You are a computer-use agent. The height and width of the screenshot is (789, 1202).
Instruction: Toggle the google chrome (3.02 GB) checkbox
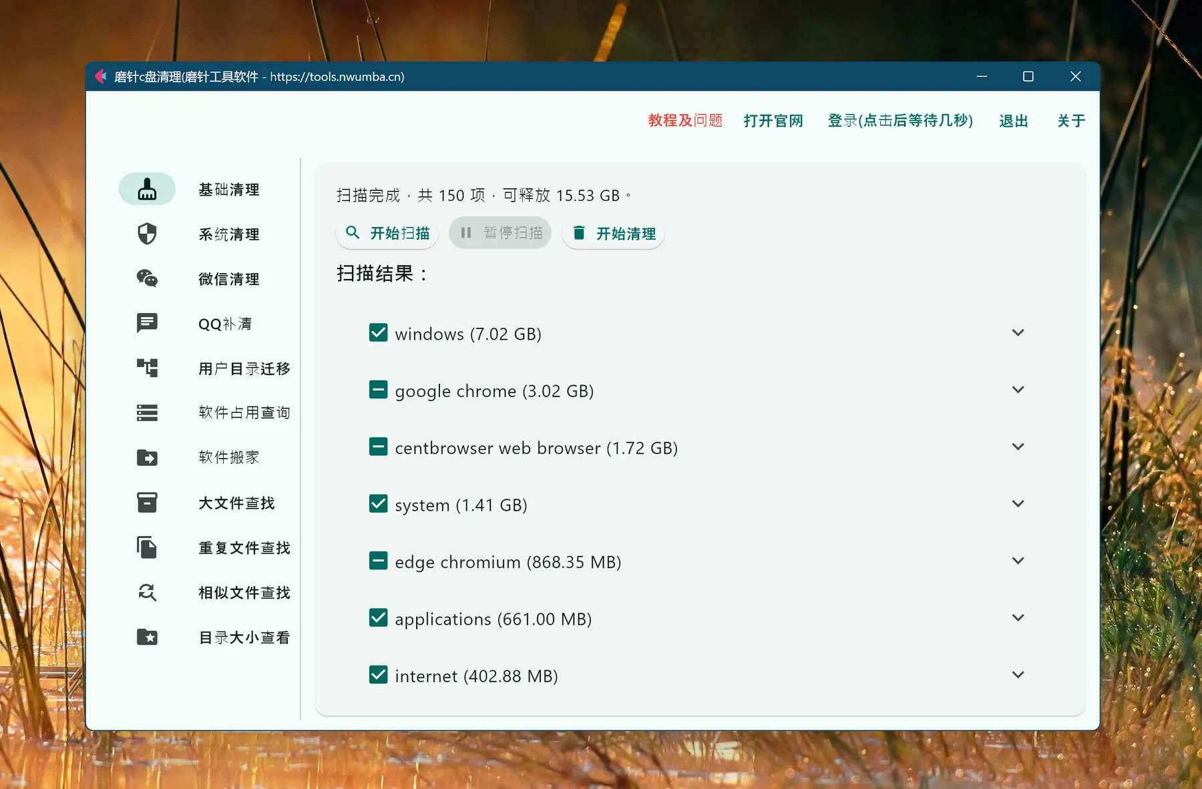pos(378,389)
